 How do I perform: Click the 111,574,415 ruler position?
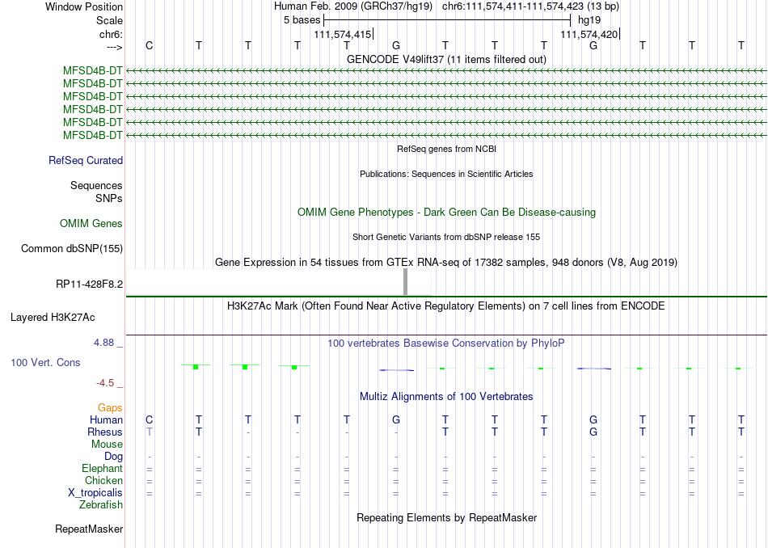coord(343,34)
